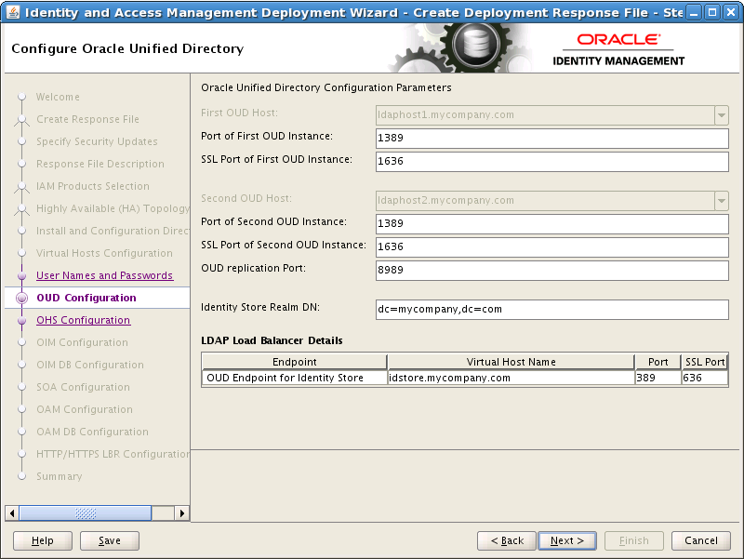The image size is (744, 559).
Task: Click the SOA Configuration step
Action: coord(83,387)
